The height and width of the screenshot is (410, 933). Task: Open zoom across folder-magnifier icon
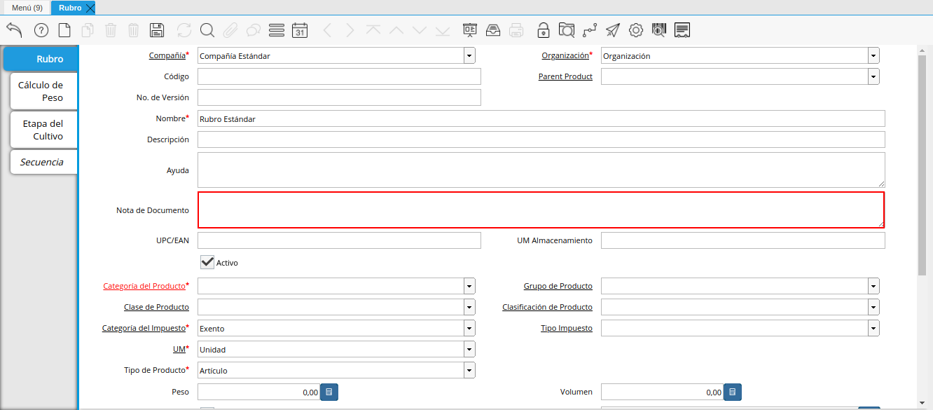point(567,30)
